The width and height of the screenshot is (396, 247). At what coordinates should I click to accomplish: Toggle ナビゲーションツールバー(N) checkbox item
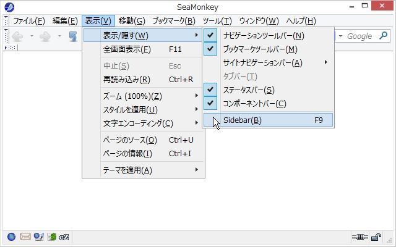pyautogui.click(x=269, y=36)
